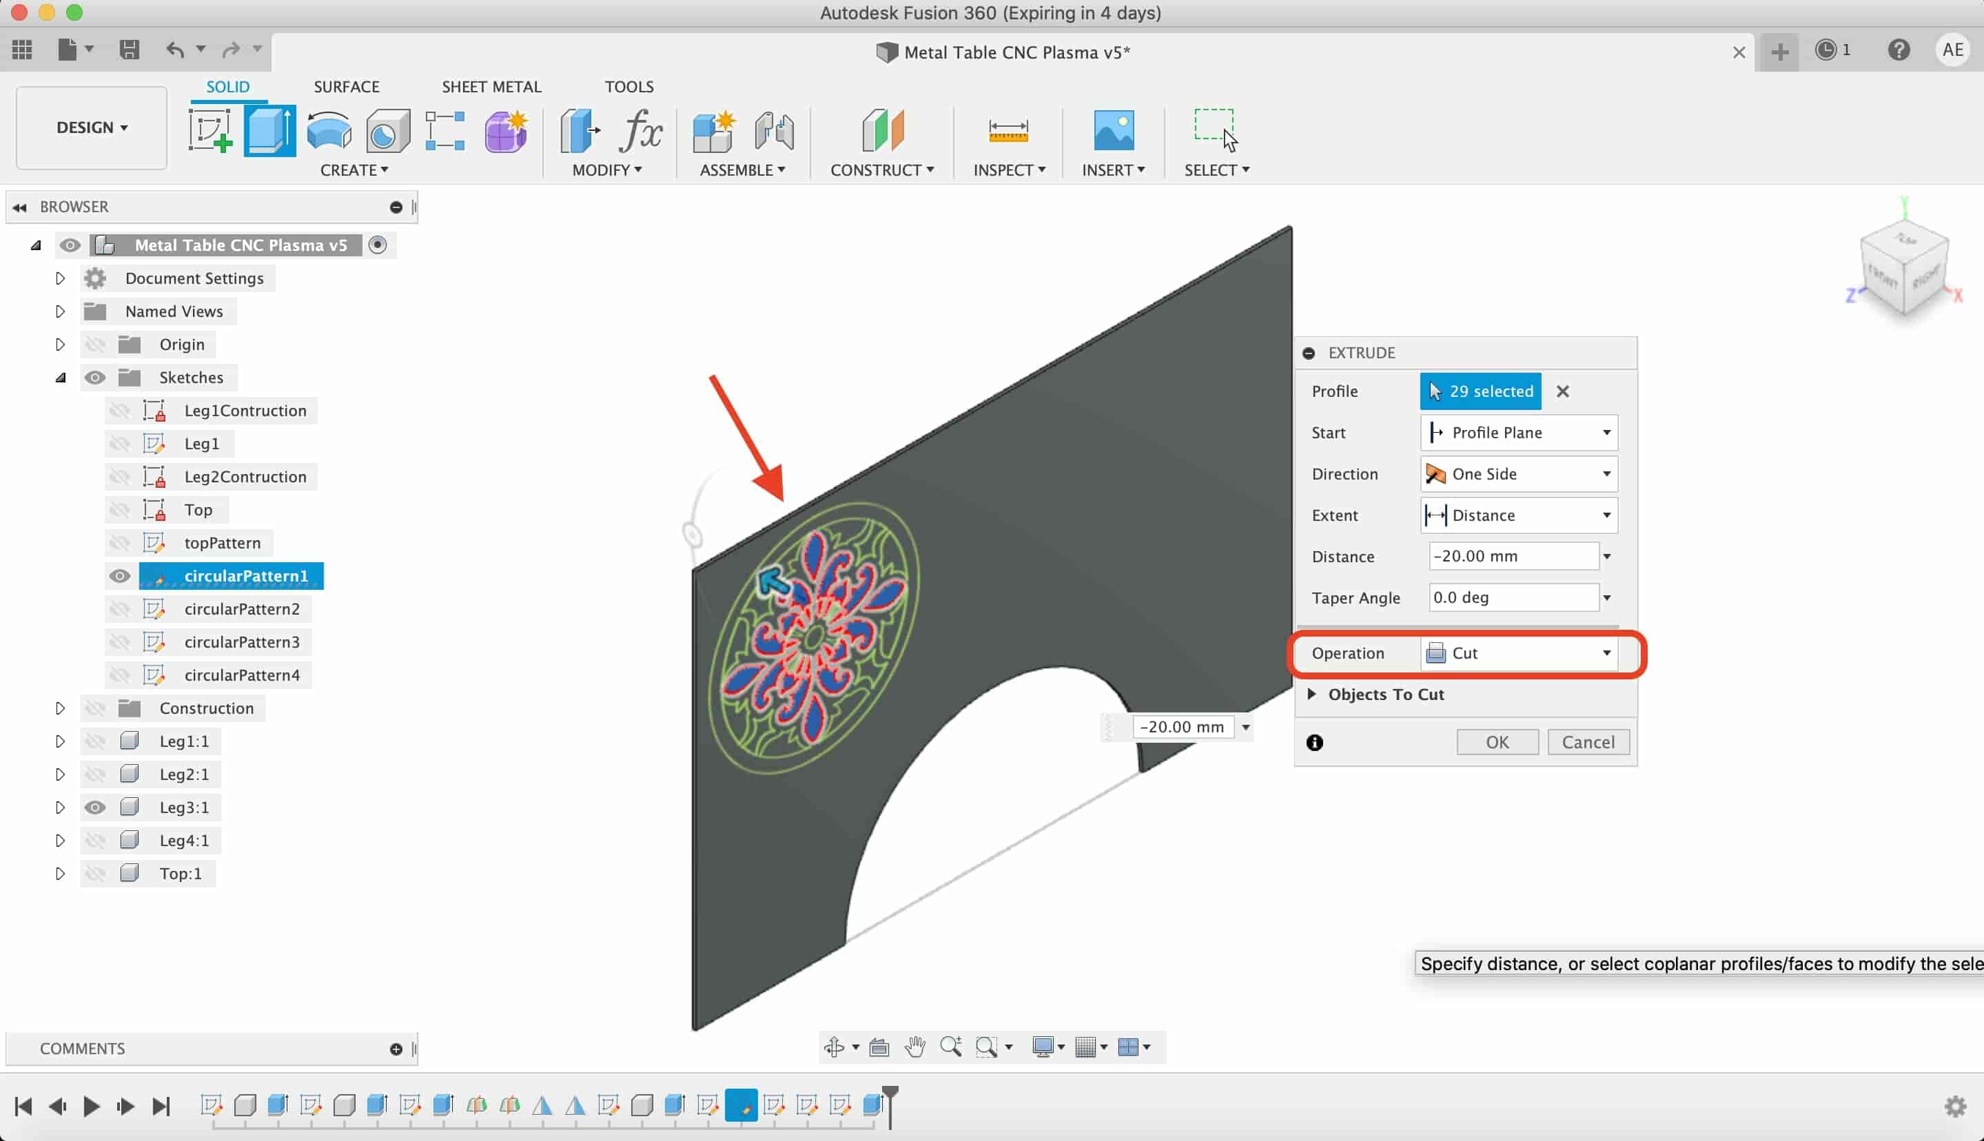Select the Create Form tool
Image resolution: width=1984 pixels, height=1141 pixels.
pos(507,130)
